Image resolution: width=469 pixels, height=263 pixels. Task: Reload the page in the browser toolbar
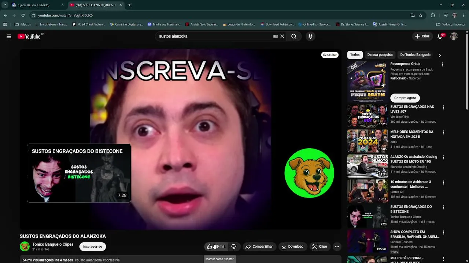23,15
